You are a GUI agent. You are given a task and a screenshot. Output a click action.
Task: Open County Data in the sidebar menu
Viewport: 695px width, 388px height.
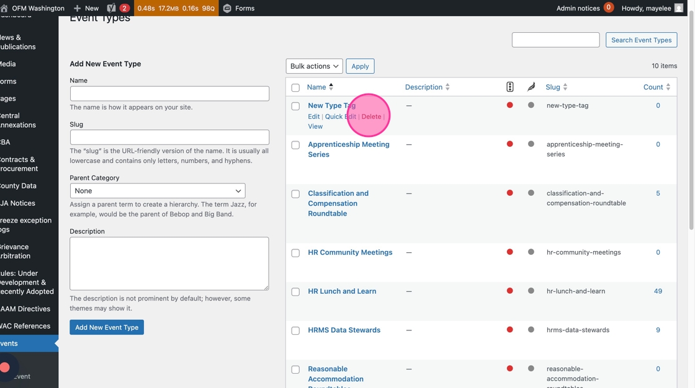pos(19,186)
